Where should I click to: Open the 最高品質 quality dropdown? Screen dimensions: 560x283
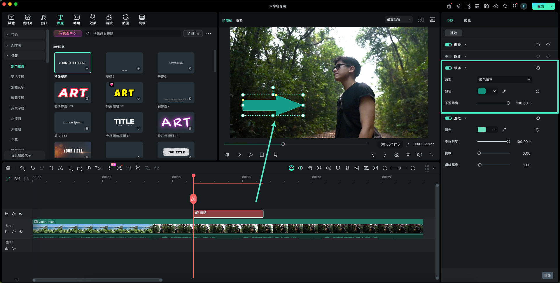[x=398, y=20]
